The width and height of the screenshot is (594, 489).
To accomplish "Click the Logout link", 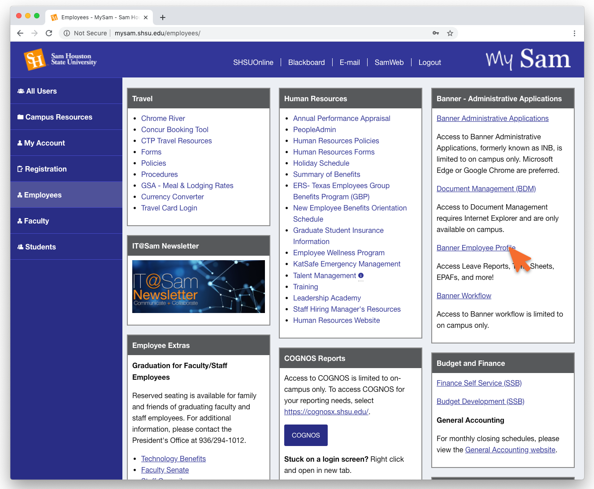I will [429, 62].
